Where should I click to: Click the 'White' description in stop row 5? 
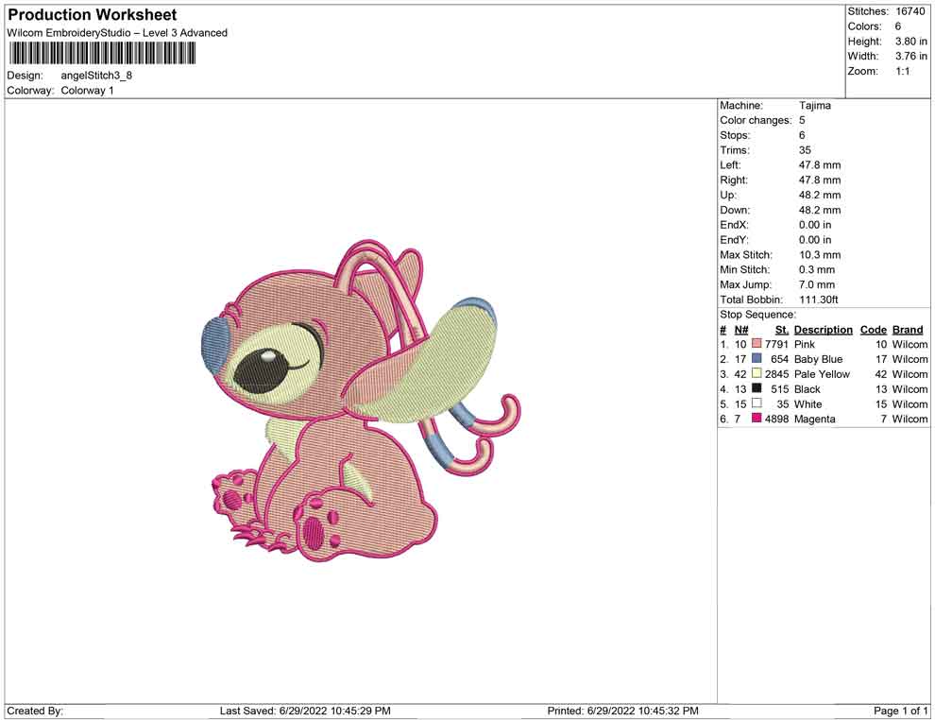(808, 403)
